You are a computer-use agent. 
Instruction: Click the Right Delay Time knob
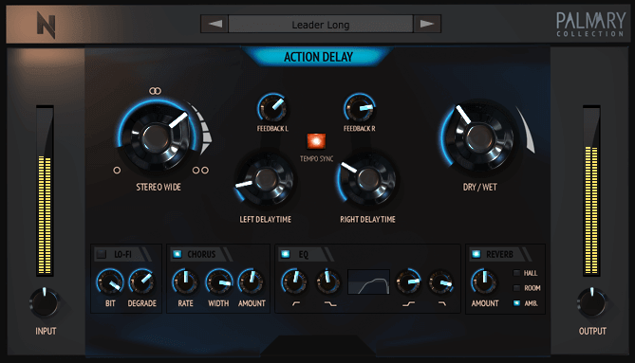click(x=367, y=178)
